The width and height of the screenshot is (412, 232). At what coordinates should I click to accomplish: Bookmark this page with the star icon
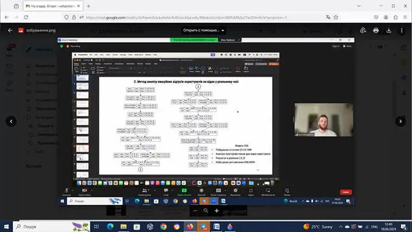(336, 17)
